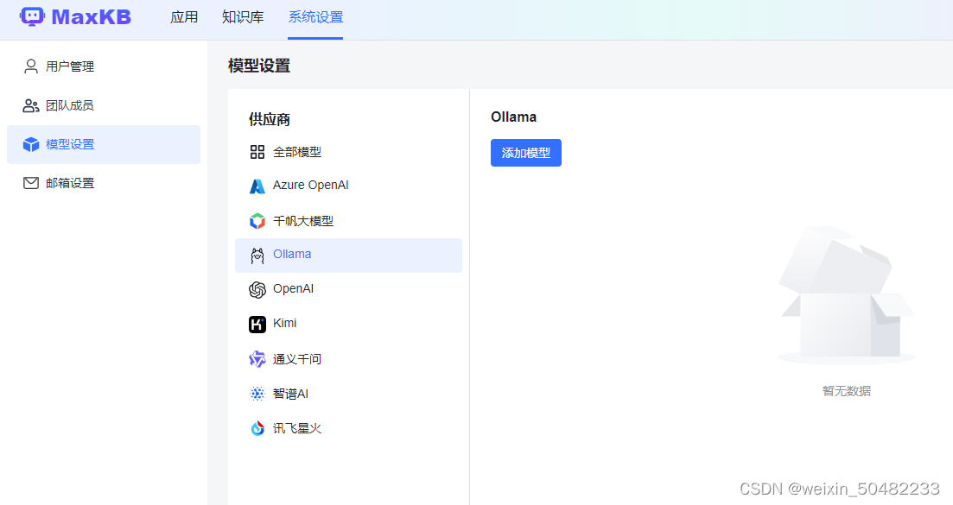Viewport: 953px width, 505px height.
Task: Select the OpenAI supplier
Action: [348, 289]
